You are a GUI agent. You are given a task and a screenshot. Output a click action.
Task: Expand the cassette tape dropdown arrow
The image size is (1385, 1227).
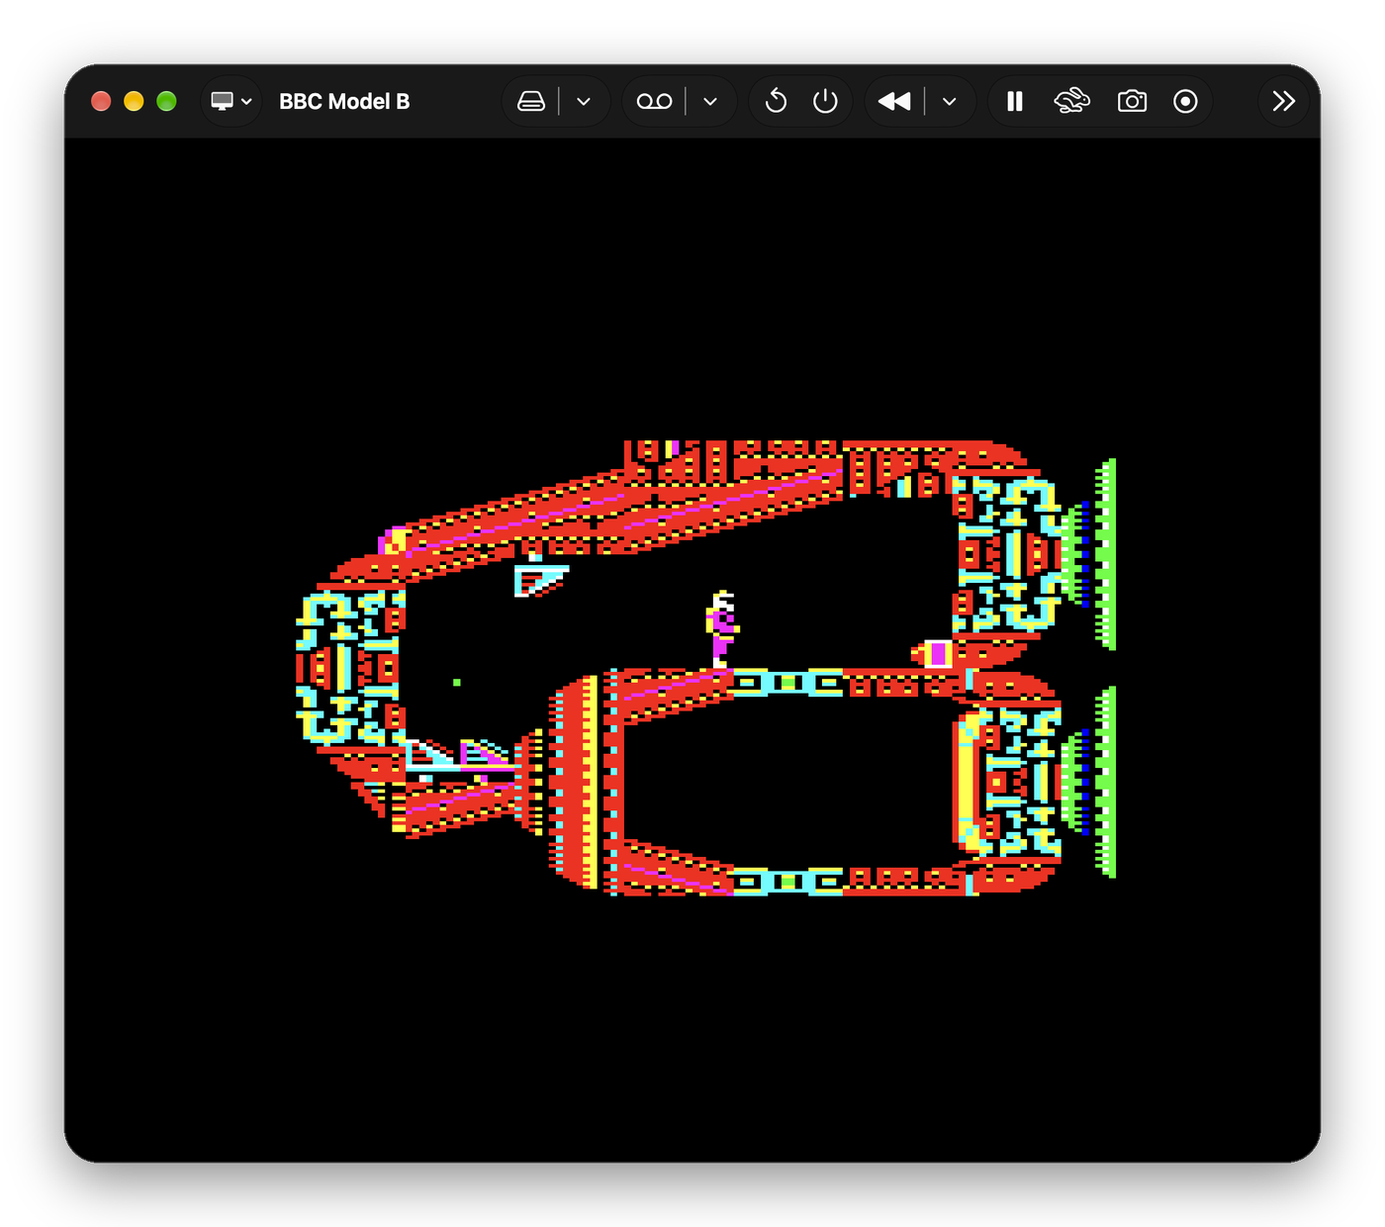click(x=710, y=101)
